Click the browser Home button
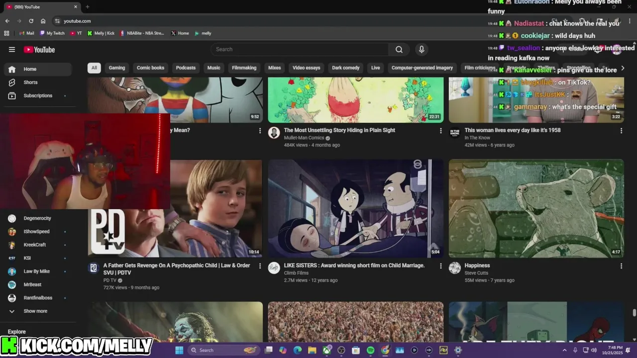The width and height of the screenshot is (637, 358). tap(43, 21)
